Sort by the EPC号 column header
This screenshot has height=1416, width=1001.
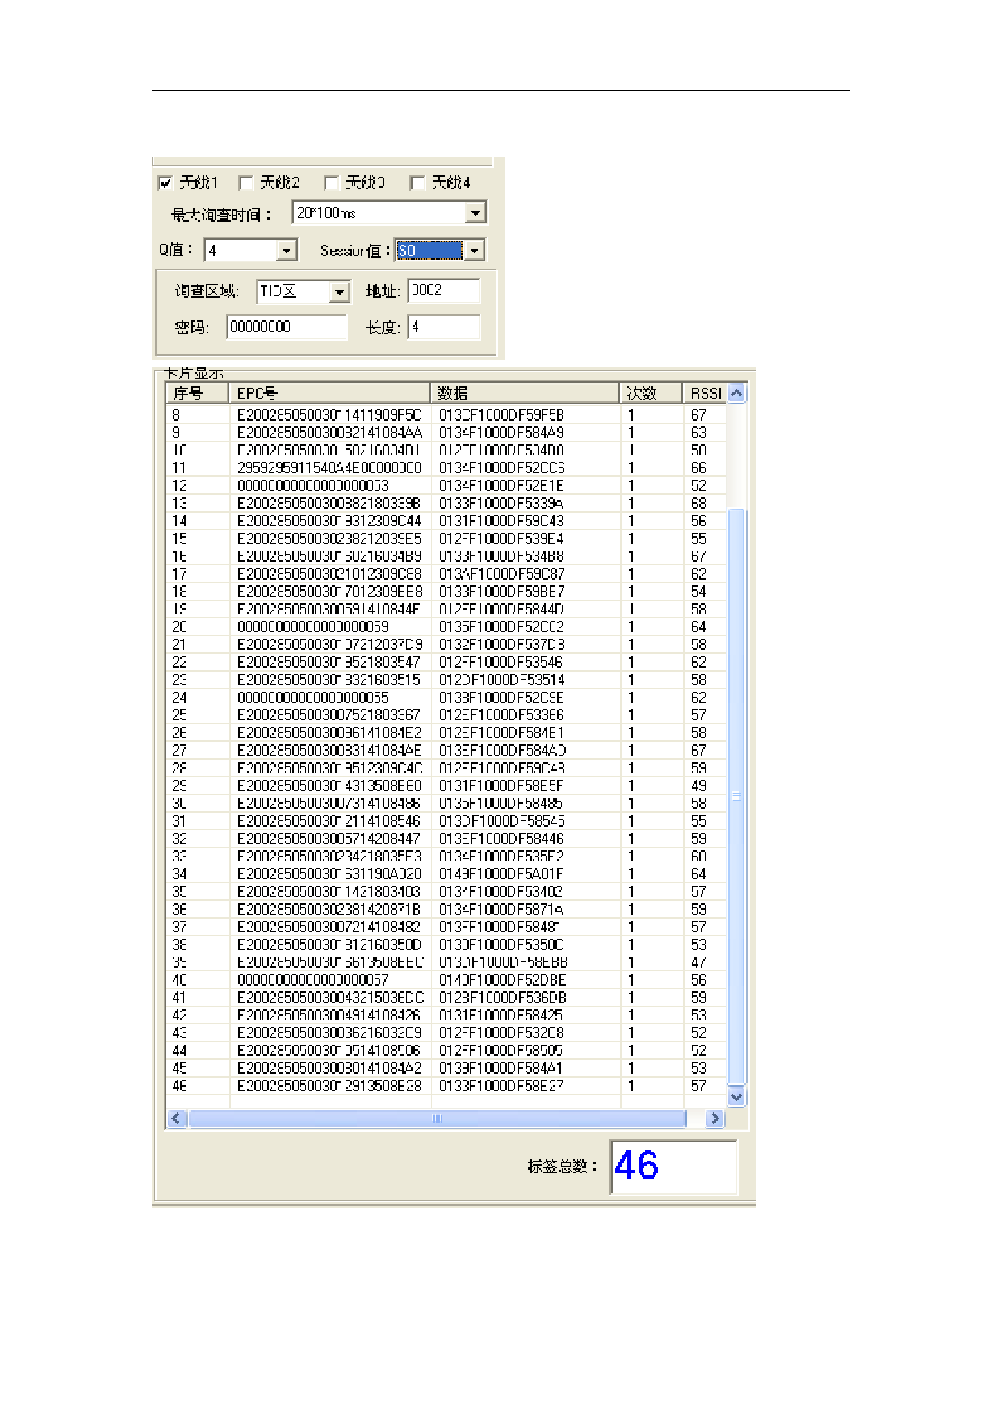329,393
